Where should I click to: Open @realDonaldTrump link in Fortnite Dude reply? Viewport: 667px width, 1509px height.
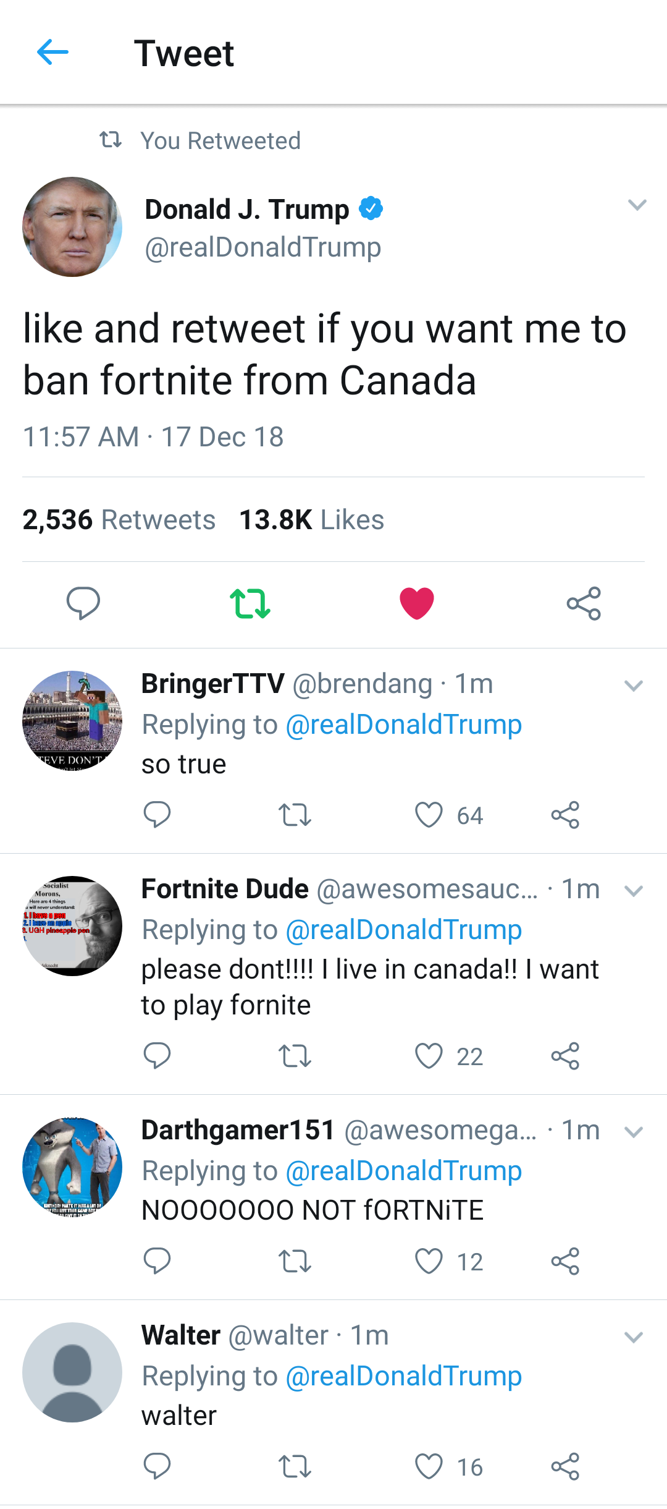coord(403,930)
